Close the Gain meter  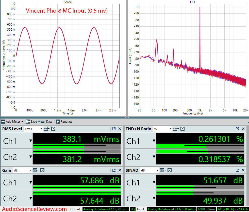120,170
